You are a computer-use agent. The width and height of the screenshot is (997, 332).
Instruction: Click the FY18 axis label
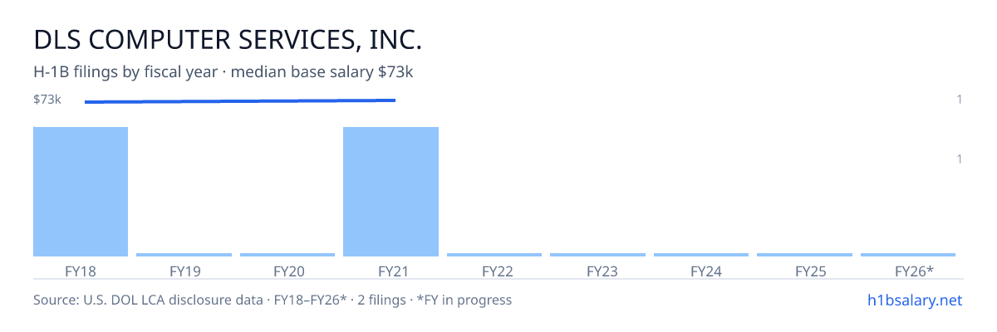tap(81, 271)
